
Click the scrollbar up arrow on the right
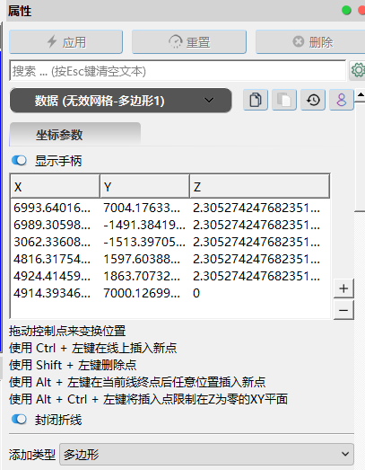[361, 94]
